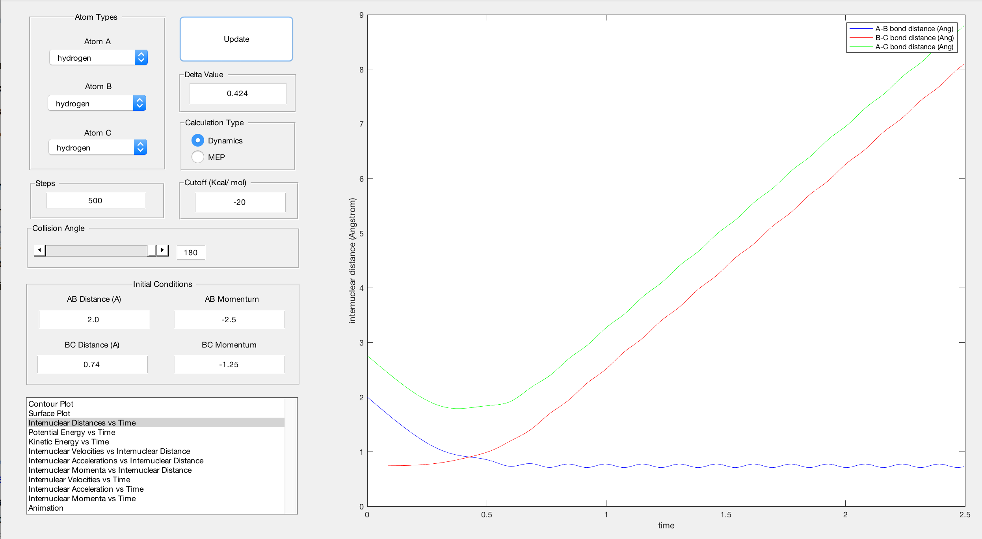
Task: Click the Cutoff value field
Action: coord(240,203)
